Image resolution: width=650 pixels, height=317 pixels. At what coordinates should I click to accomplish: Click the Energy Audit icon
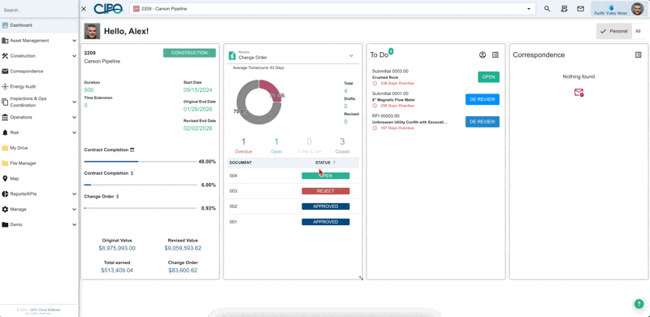coord(5,87)
